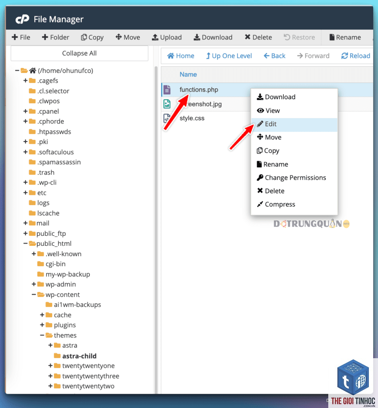Image resolution: width=378 pixels, height=408 pixels.
Task: Click the Rename toolbar button
Action: pyautogui.click(x=345, y=37)
